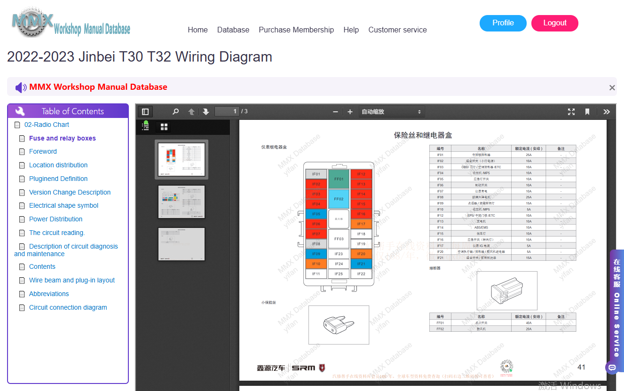Toggle the PDF viewer sidebar
The height and width of the screenshot is (391, 624).
coord(145,112)
